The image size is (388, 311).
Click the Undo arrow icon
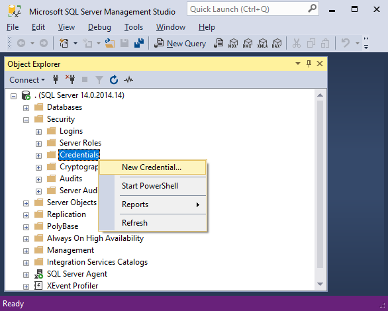click(x=346, y=43)
